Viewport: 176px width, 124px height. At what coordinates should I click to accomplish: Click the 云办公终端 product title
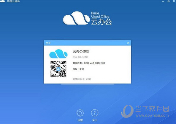coord(81,51)
